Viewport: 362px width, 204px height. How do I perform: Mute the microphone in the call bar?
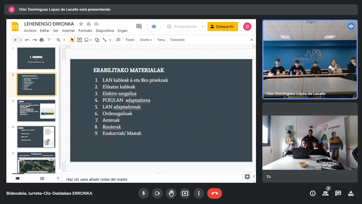pos(144,193)
